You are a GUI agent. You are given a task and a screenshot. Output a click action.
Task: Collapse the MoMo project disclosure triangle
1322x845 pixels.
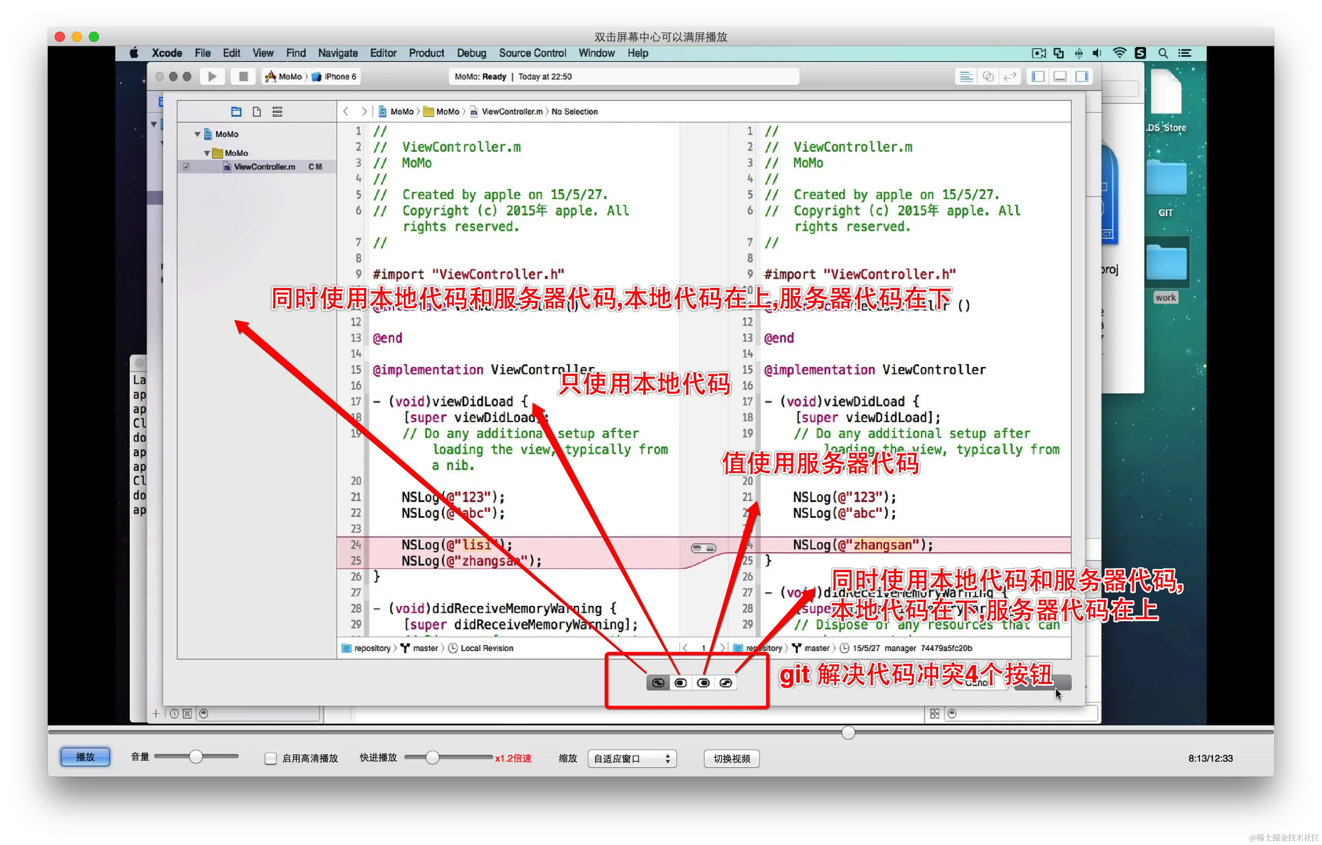(x=197, y=134)
